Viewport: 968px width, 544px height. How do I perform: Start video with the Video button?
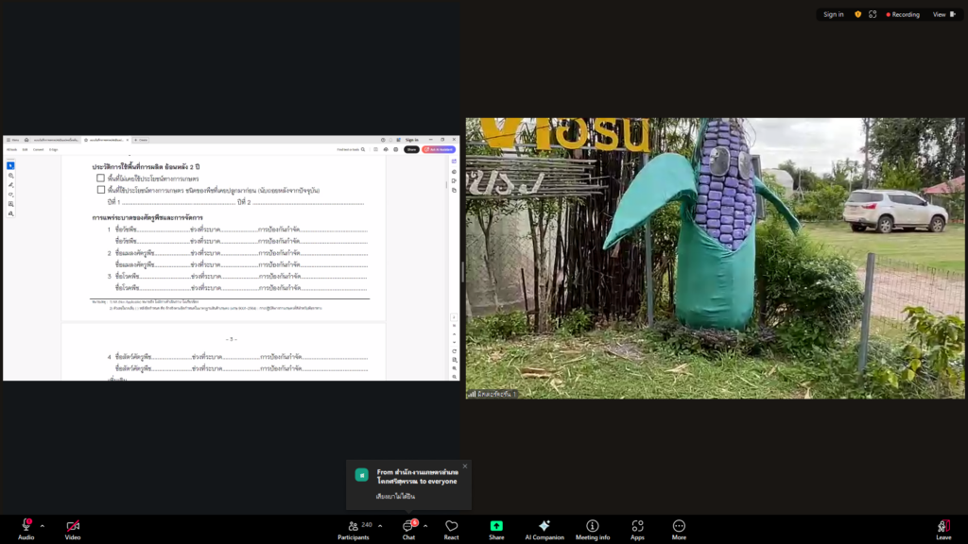point(73,528)
